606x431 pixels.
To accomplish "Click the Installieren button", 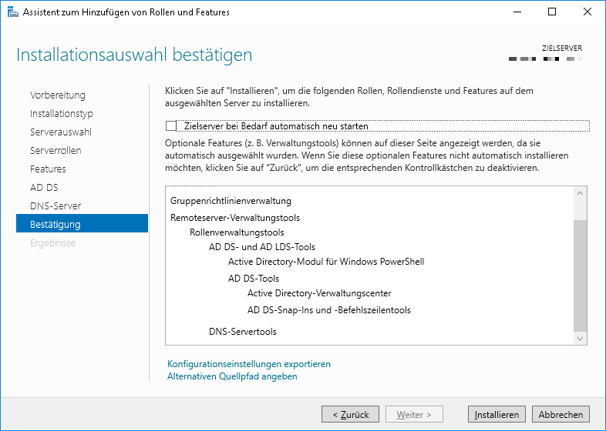I will [497, 414].
